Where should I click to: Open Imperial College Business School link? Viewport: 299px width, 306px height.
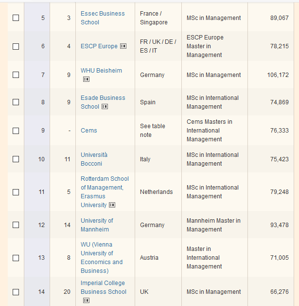point(104,287)
